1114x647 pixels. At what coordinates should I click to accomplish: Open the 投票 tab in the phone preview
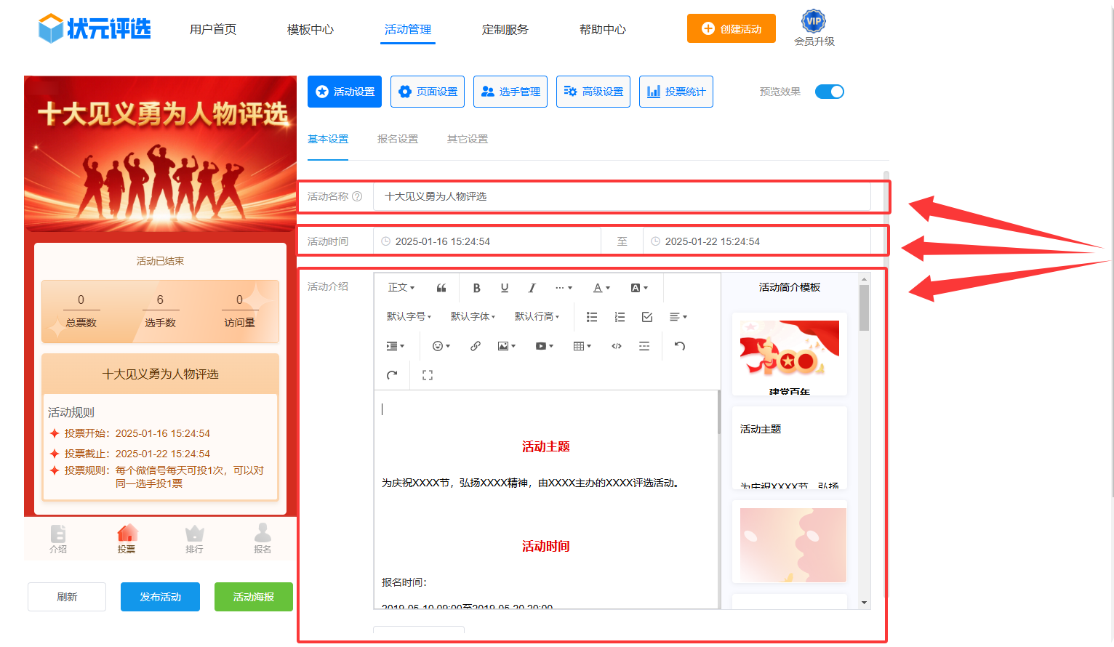coord(127,539)
